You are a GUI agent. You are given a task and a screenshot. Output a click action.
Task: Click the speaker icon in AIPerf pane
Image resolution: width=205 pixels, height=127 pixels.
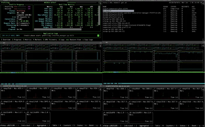100,3
